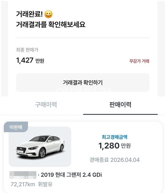This screenshot has height=194, width=166.
Task: Tap the blurred license plate number
Action: pyautogui.click(x=23, y=175)
